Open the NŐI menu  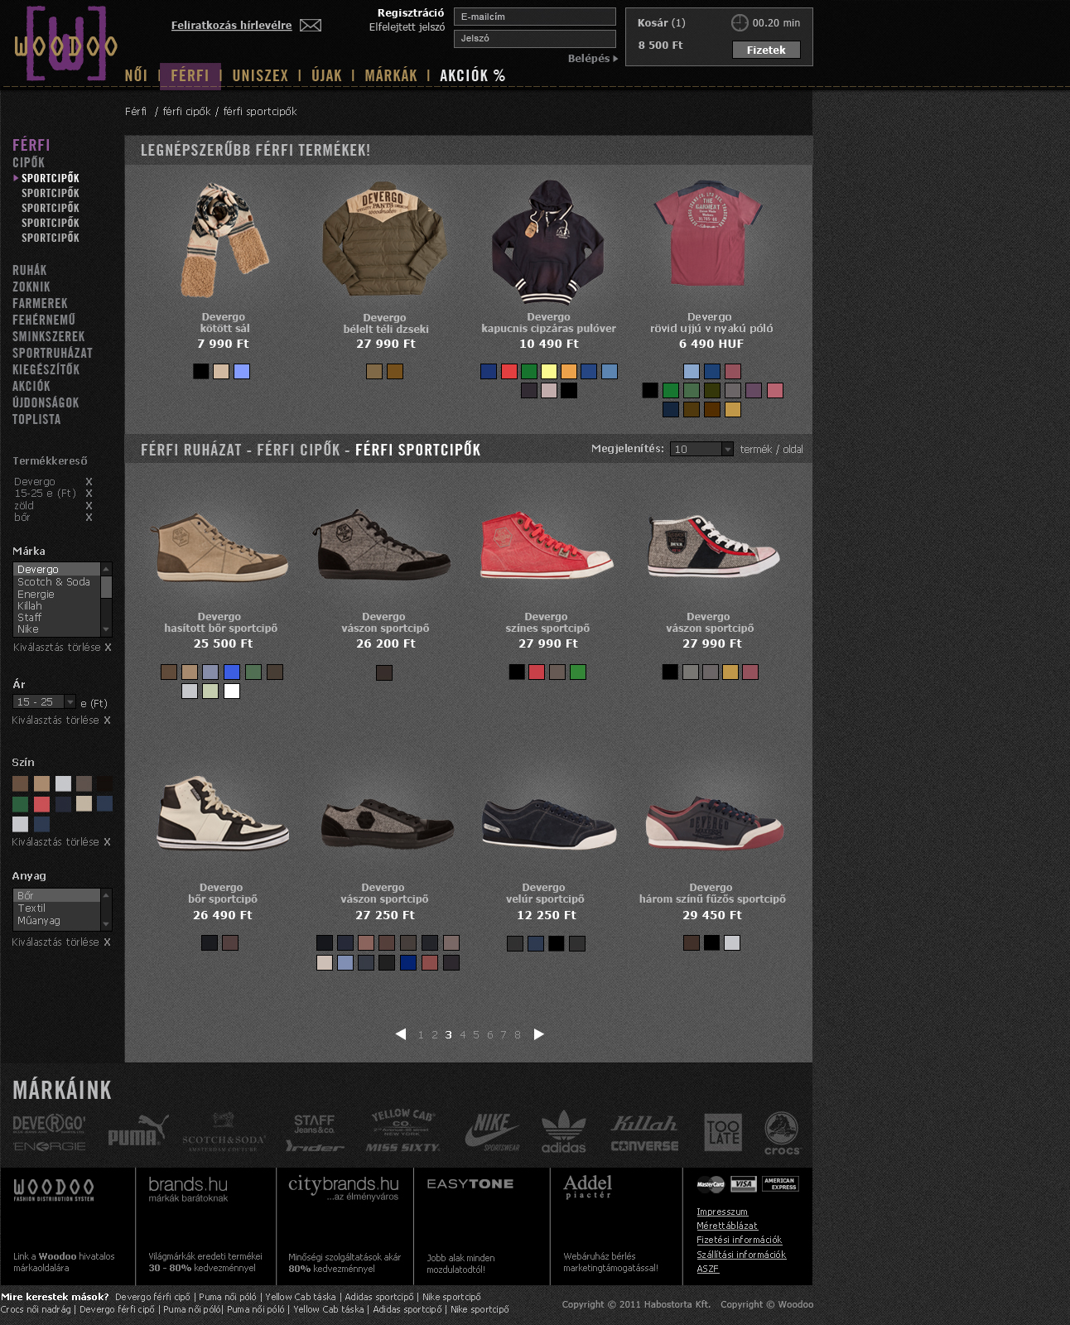[x=136, y=75]
